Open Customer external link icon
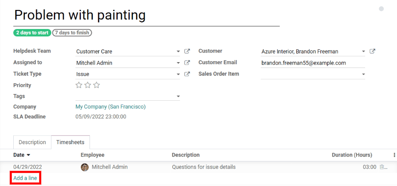Viewport: 397px width, 186px height. 373,51
